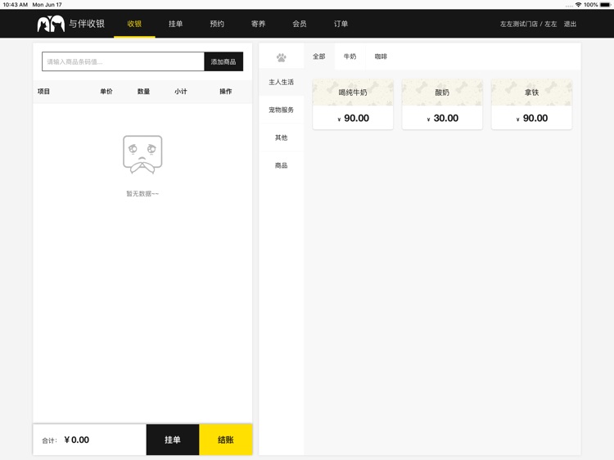
Task: Tap the sad face empty-state illustration
Action: coord(142,155)
